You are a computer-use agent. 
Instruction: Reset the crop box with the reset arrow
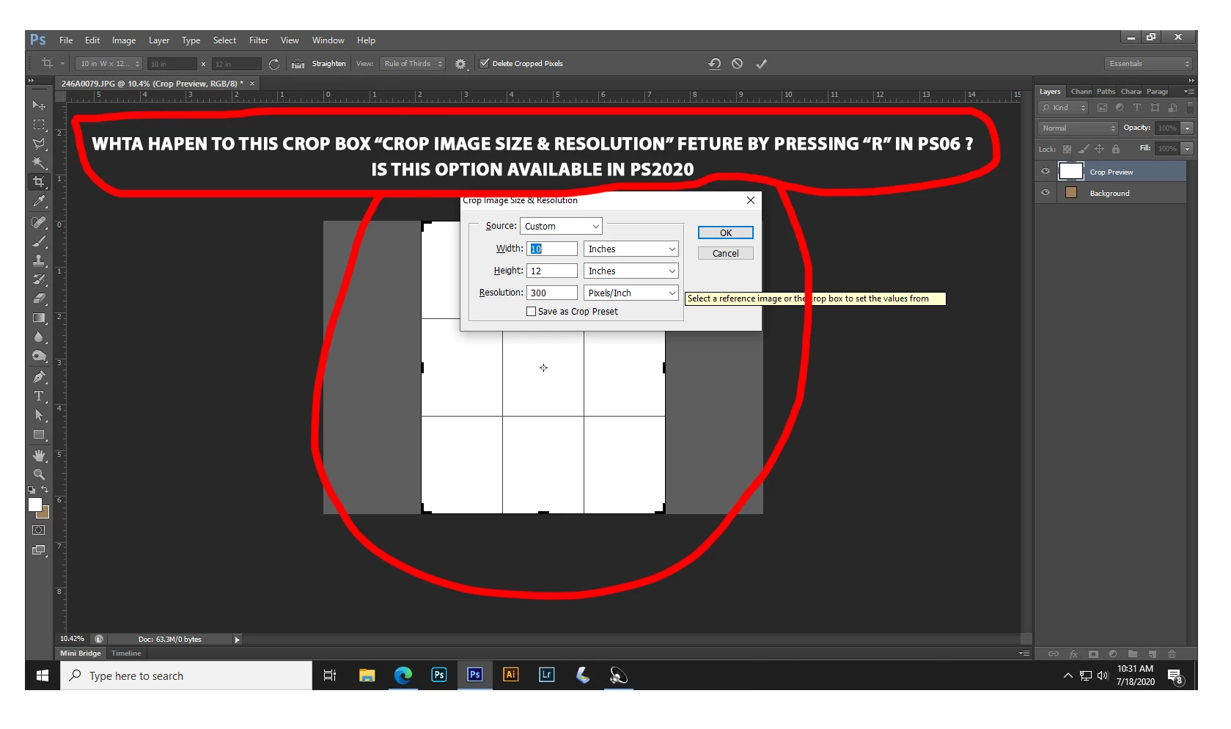click(x=715, y=64)
